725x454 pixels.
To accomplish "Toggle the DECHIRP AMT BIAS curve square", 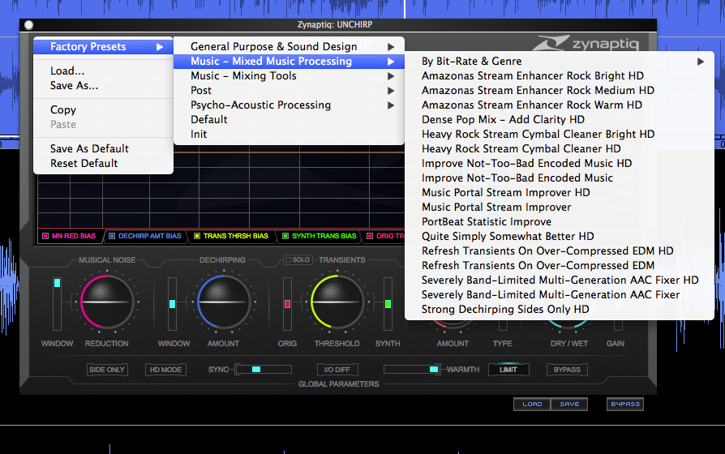I will 111,236.
